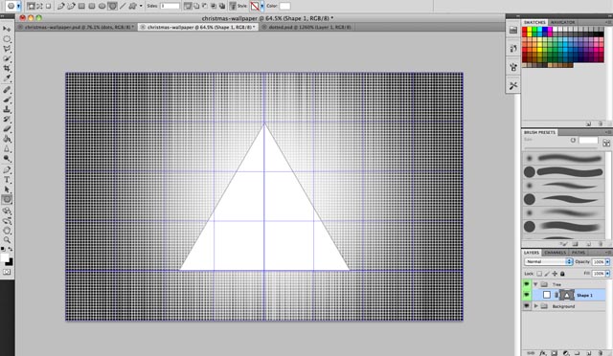The height and width of the screenshot is (356, 613).
Task: Open the Style picker dropdown
Action: 261,6
